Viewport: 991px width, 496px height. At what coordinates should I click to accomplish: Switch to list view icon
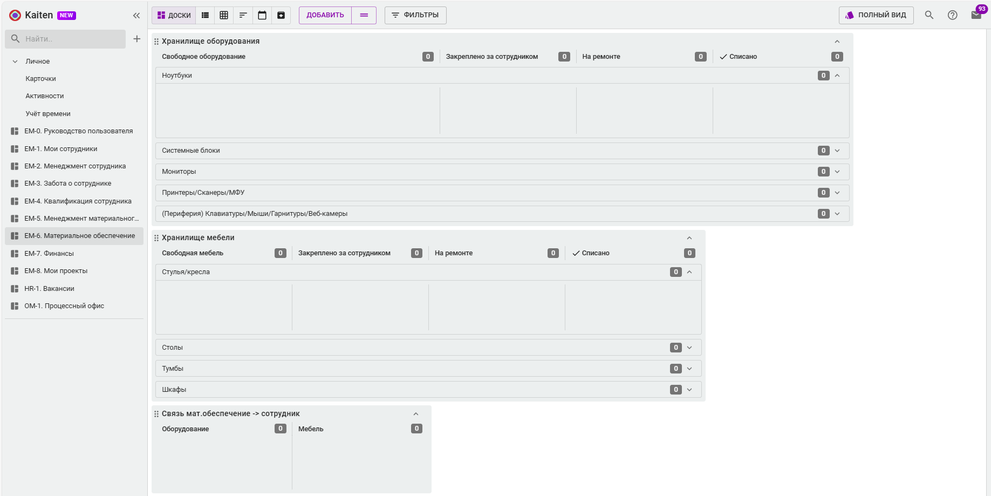coord(205,15)
